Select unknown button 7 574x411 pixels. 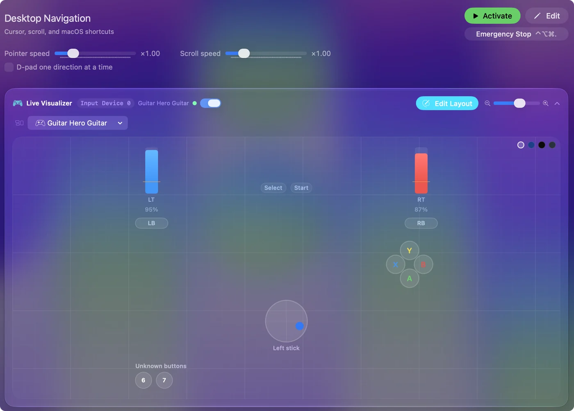point(164,380)
